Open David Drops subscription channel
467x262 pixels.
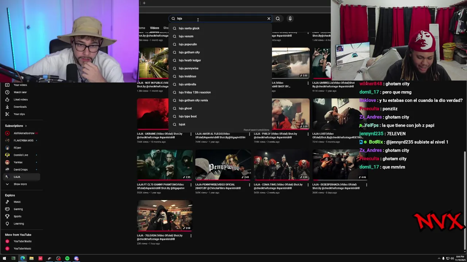click(x=21, y=170)
